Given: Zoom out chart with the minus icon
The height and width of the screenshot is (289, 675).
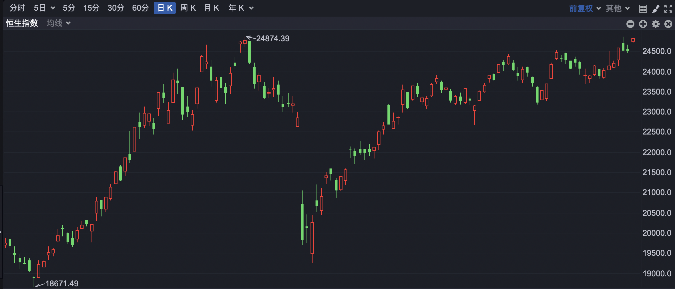Looking at the screenshot, I should pyautogui.click(x=630, y=24).
